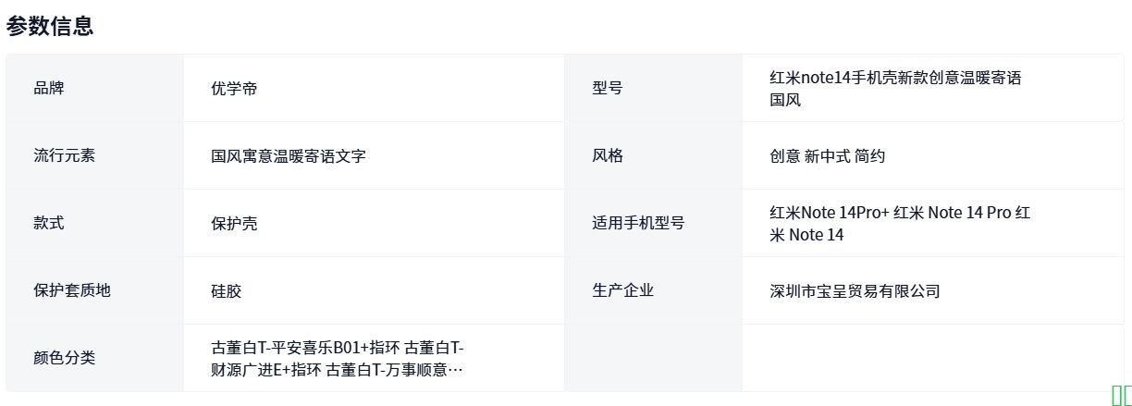Select the 保护壳 value text

coord(234,224)
